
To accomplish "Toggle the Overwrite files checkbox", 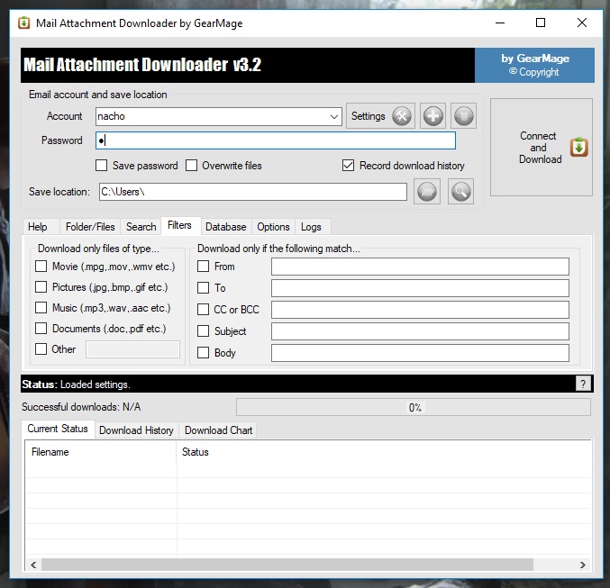I will pos(192,166).
